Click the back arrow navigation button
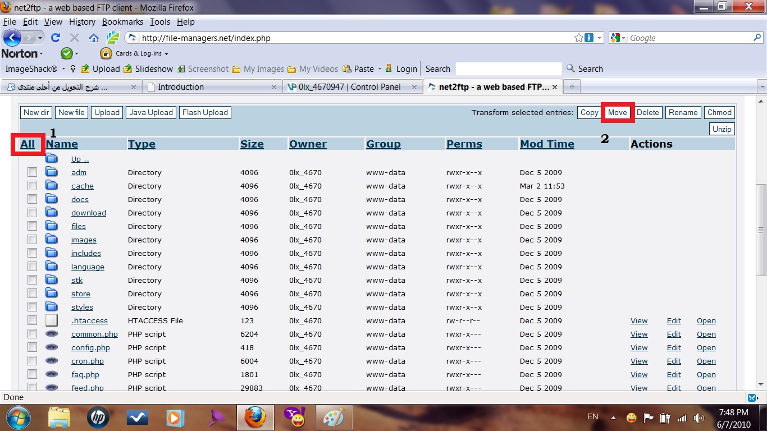The image size is (767, 431). 12,38
